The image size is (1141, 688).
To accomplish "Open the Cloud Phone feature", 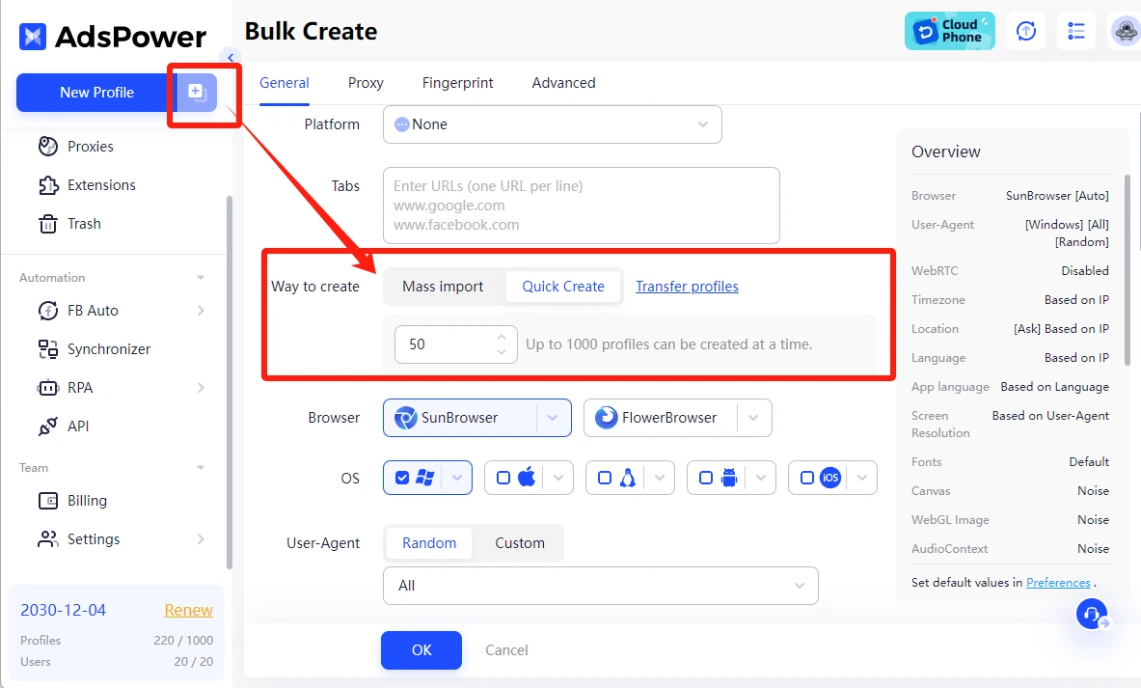I will (949, 31).
